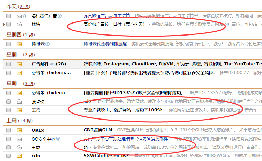Open the 星期二 (2 封) count link
This screenshot has width=262, height=161.
click(x=29, y=55)
